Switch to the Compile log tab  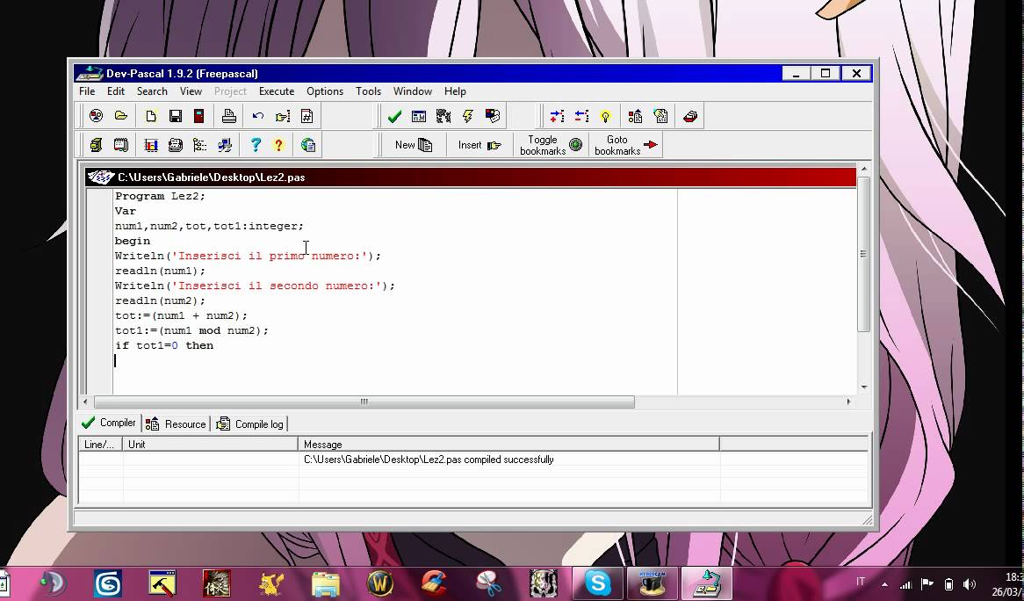tap(250, 424)
